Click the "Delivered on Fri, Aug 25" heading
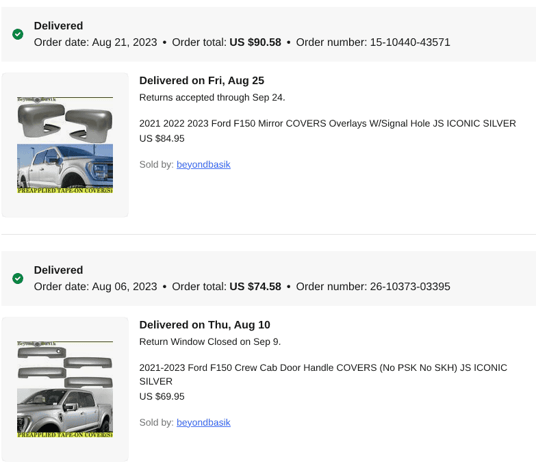This screenshot has height=466, width=536. [x=201, y=81]
